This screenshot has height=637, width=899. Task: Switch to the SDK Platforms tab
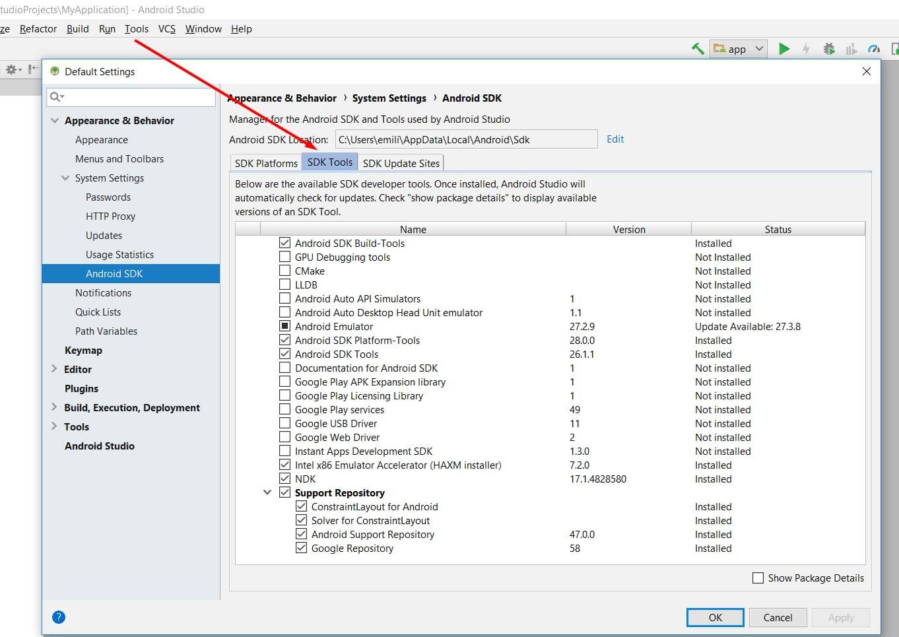click(266, 163)
